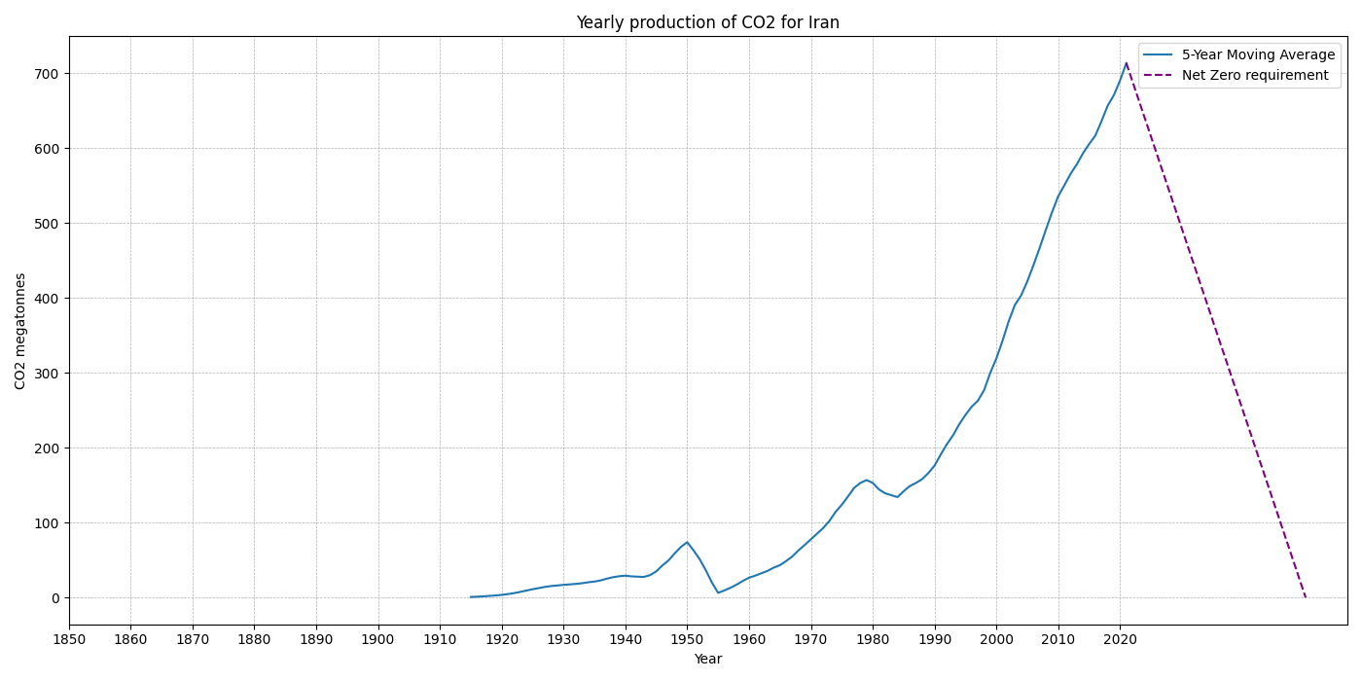Click the dashed purple line sample in legend
1362x681 pixels.
point(1158,75)
